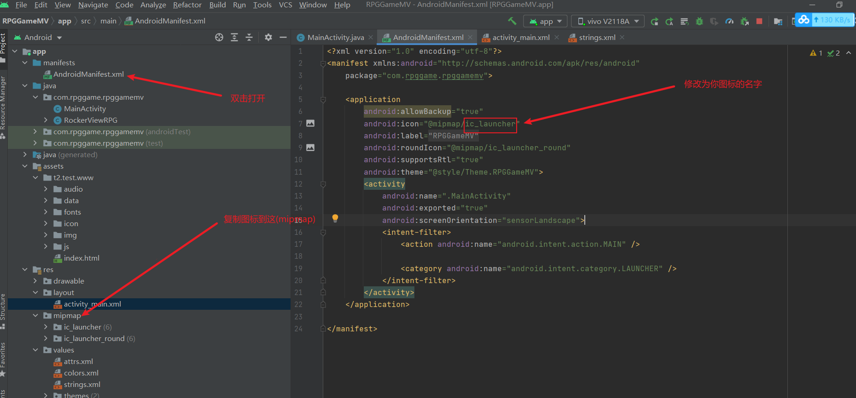The image size is (856, 398).
Task: Click the image gutter icon on line 9
Action: pyautogui.click(x=310, y=148)
